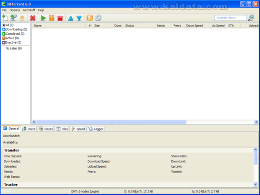
Task: Select the All (0) category
Action: 8,25
